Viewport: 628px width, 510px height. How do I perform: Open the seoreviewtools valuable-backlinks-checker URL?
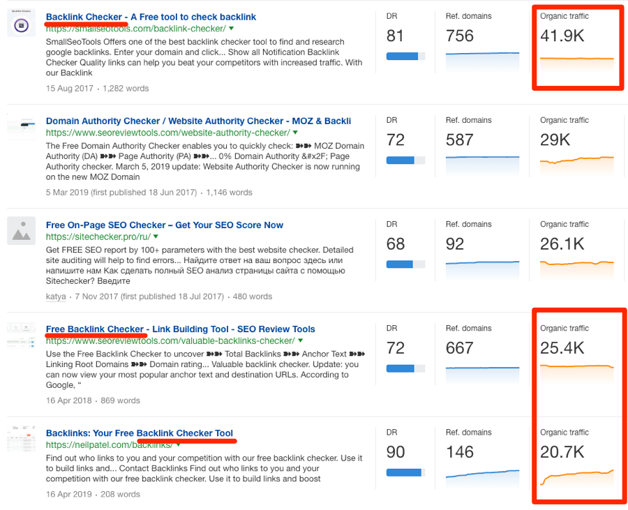[x=170, y=341]
